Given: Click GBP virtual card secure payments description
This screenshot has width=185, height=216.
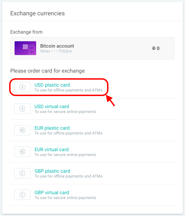Looking at the screenshot, I should pos(65,198).
